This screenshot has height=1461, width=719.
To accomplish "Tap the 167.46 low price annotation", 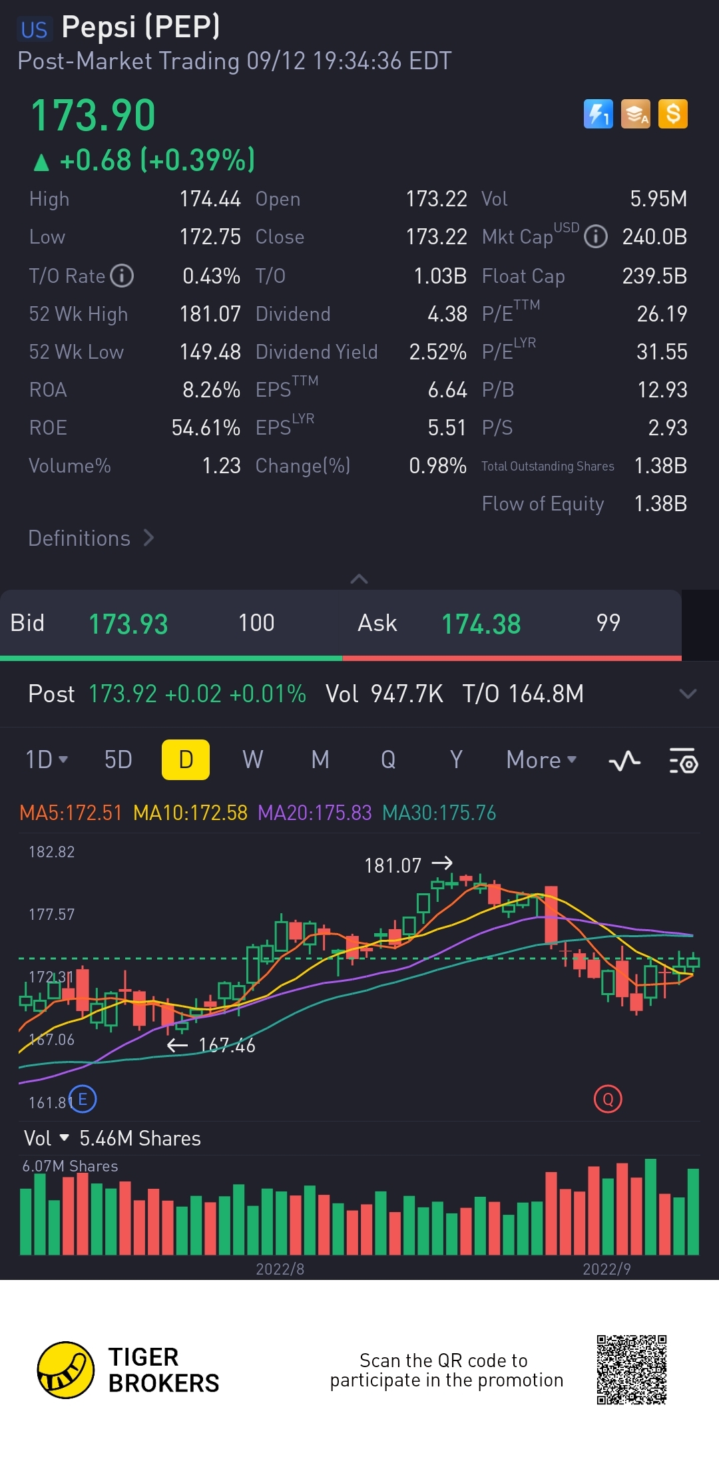I will click(x=227, y=1045).
